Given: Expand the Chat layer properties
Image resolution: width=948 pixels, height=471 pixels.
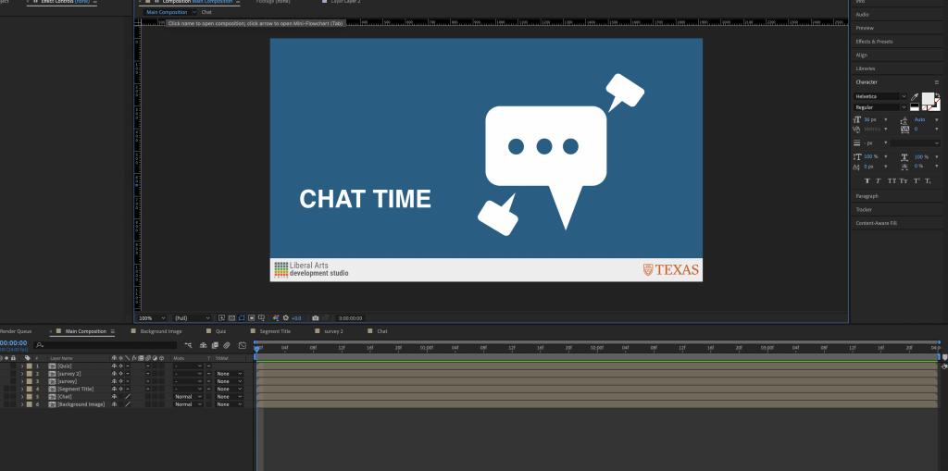Looking at the screenshot, I should (x=22, y=397).
